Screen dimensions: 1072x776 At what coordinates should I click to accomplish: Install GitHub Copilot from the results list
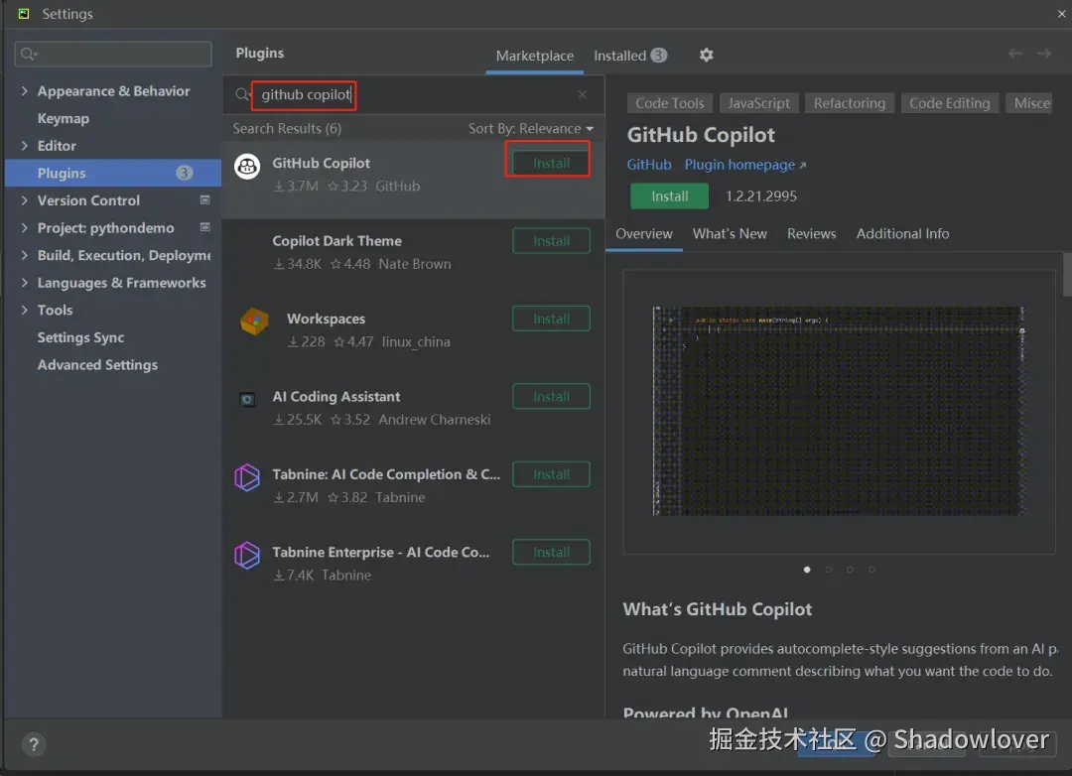551,163
